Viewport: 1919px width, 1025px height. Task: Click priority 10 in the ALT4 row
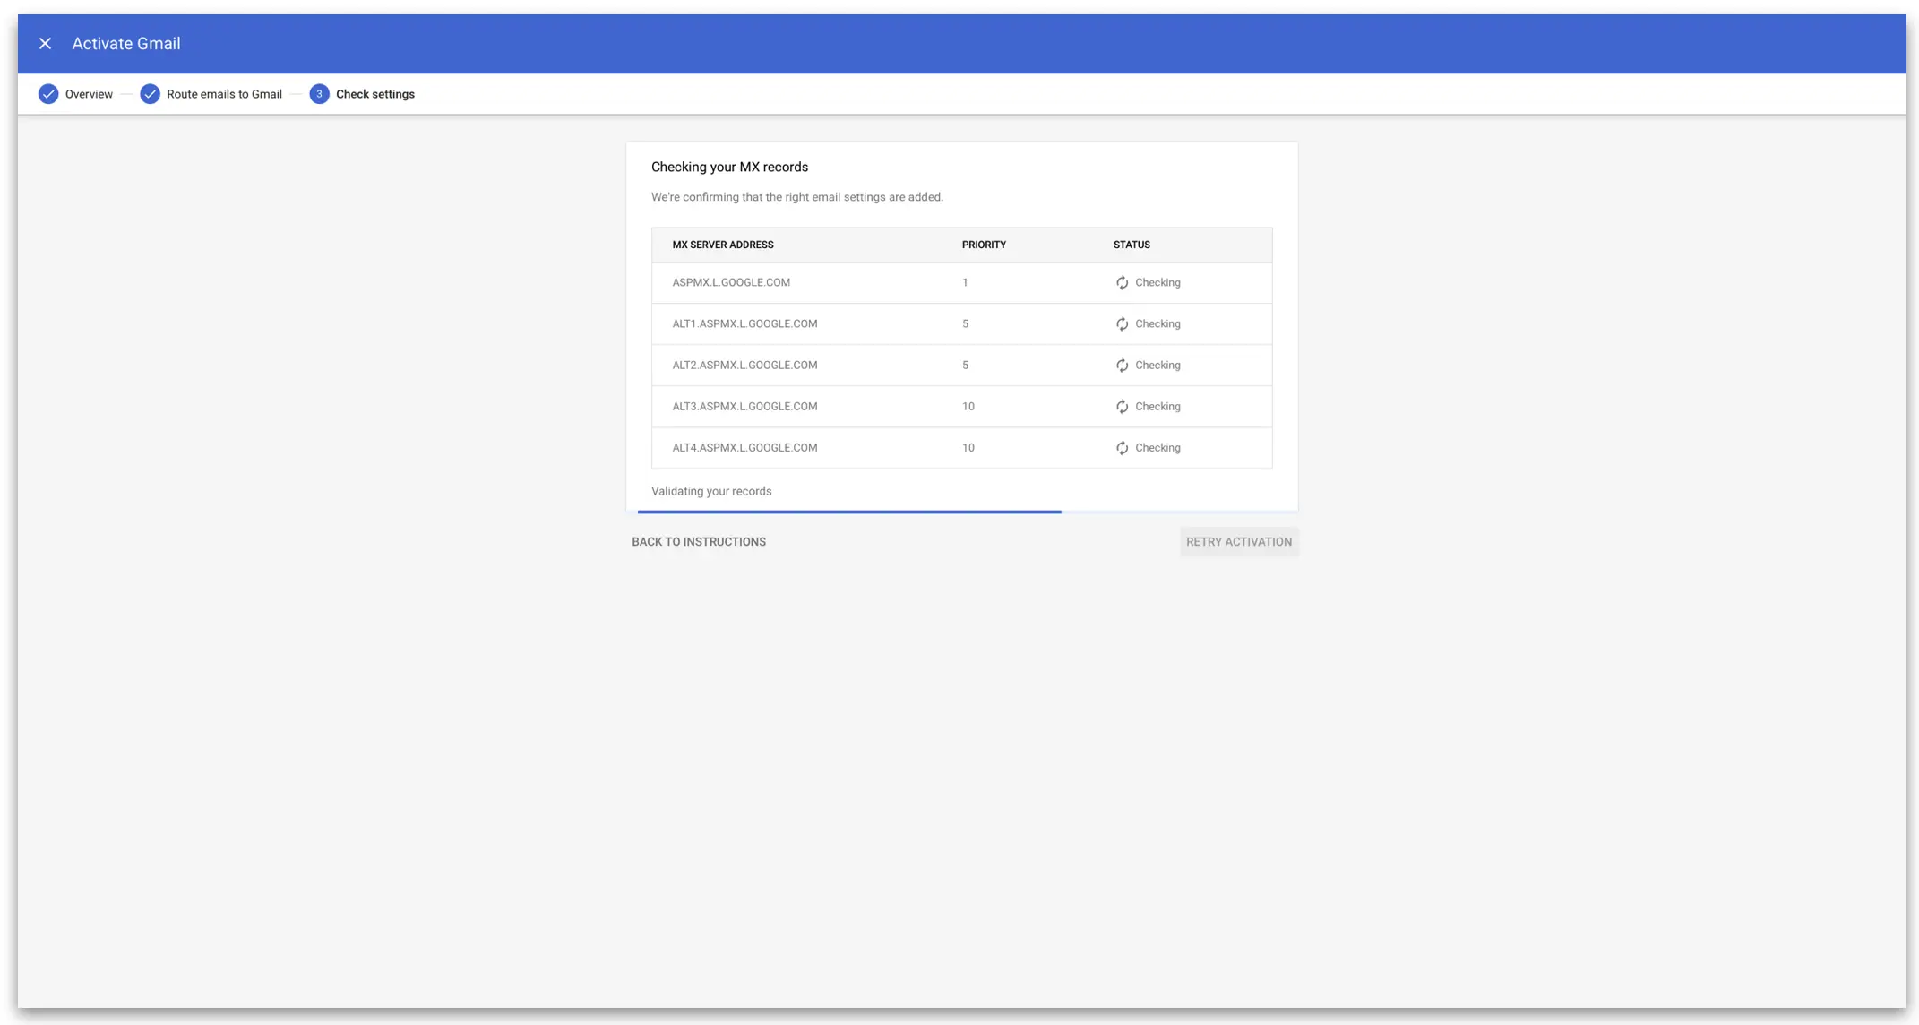pos(968,447)
